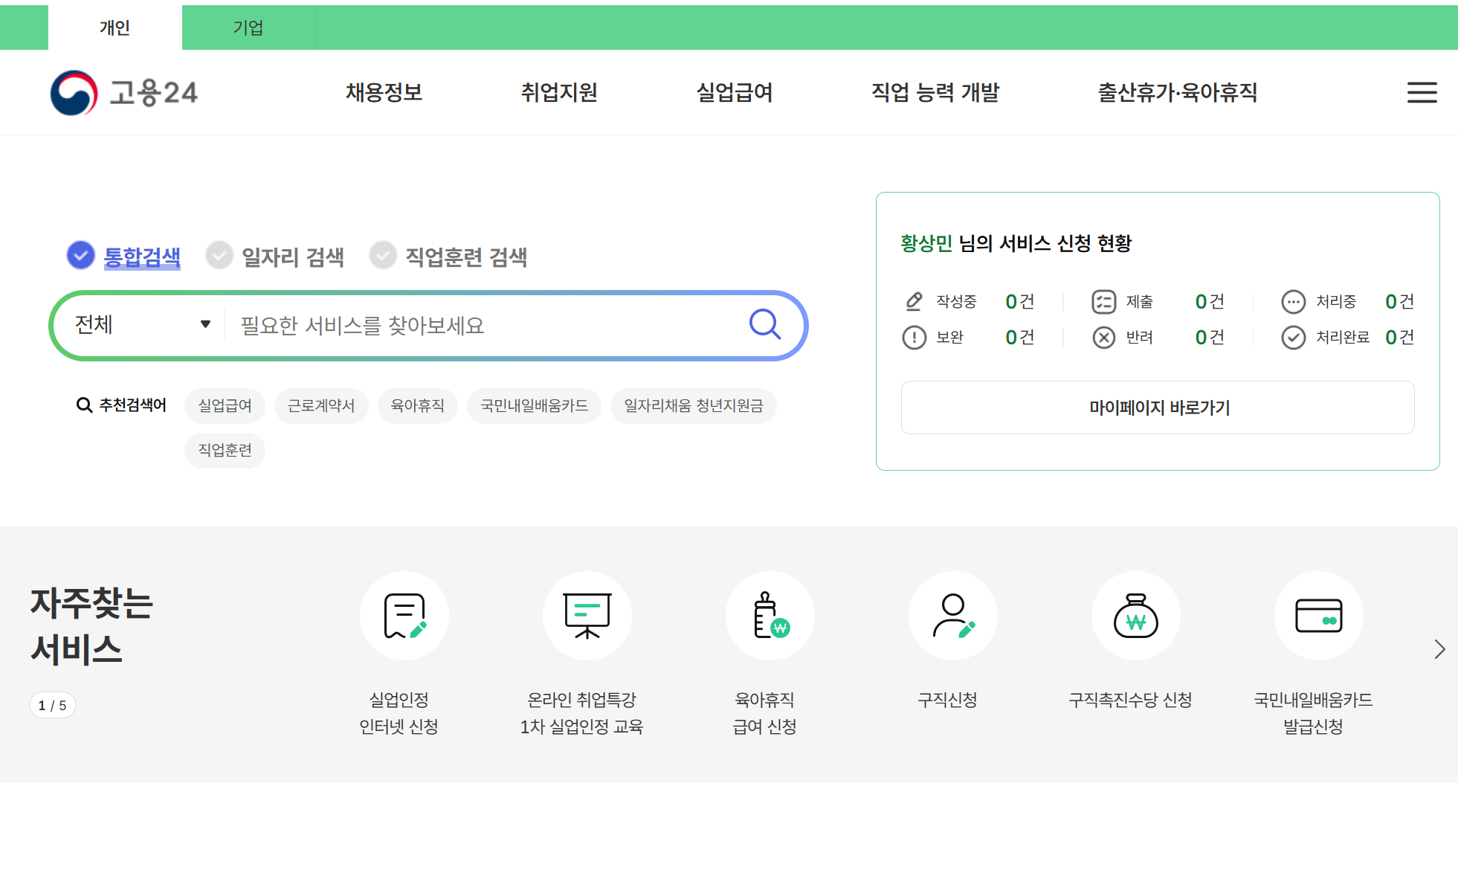Image resolution: width=1458 pixels, height=876 pixels.
Task: Select 통합검색 radio option
Action: pyautogui.click(x=81, y=256)
